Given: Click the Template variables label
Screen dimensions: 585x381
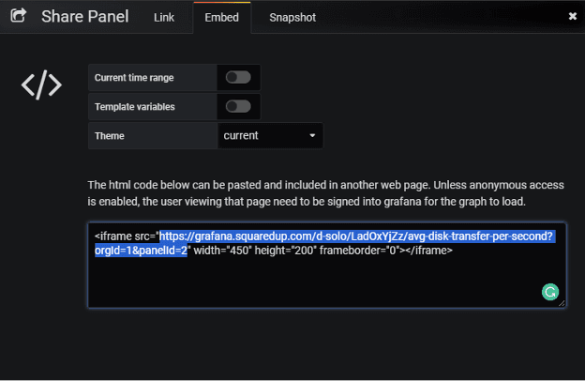Looking at the screenshot, I should pos(135,107).
